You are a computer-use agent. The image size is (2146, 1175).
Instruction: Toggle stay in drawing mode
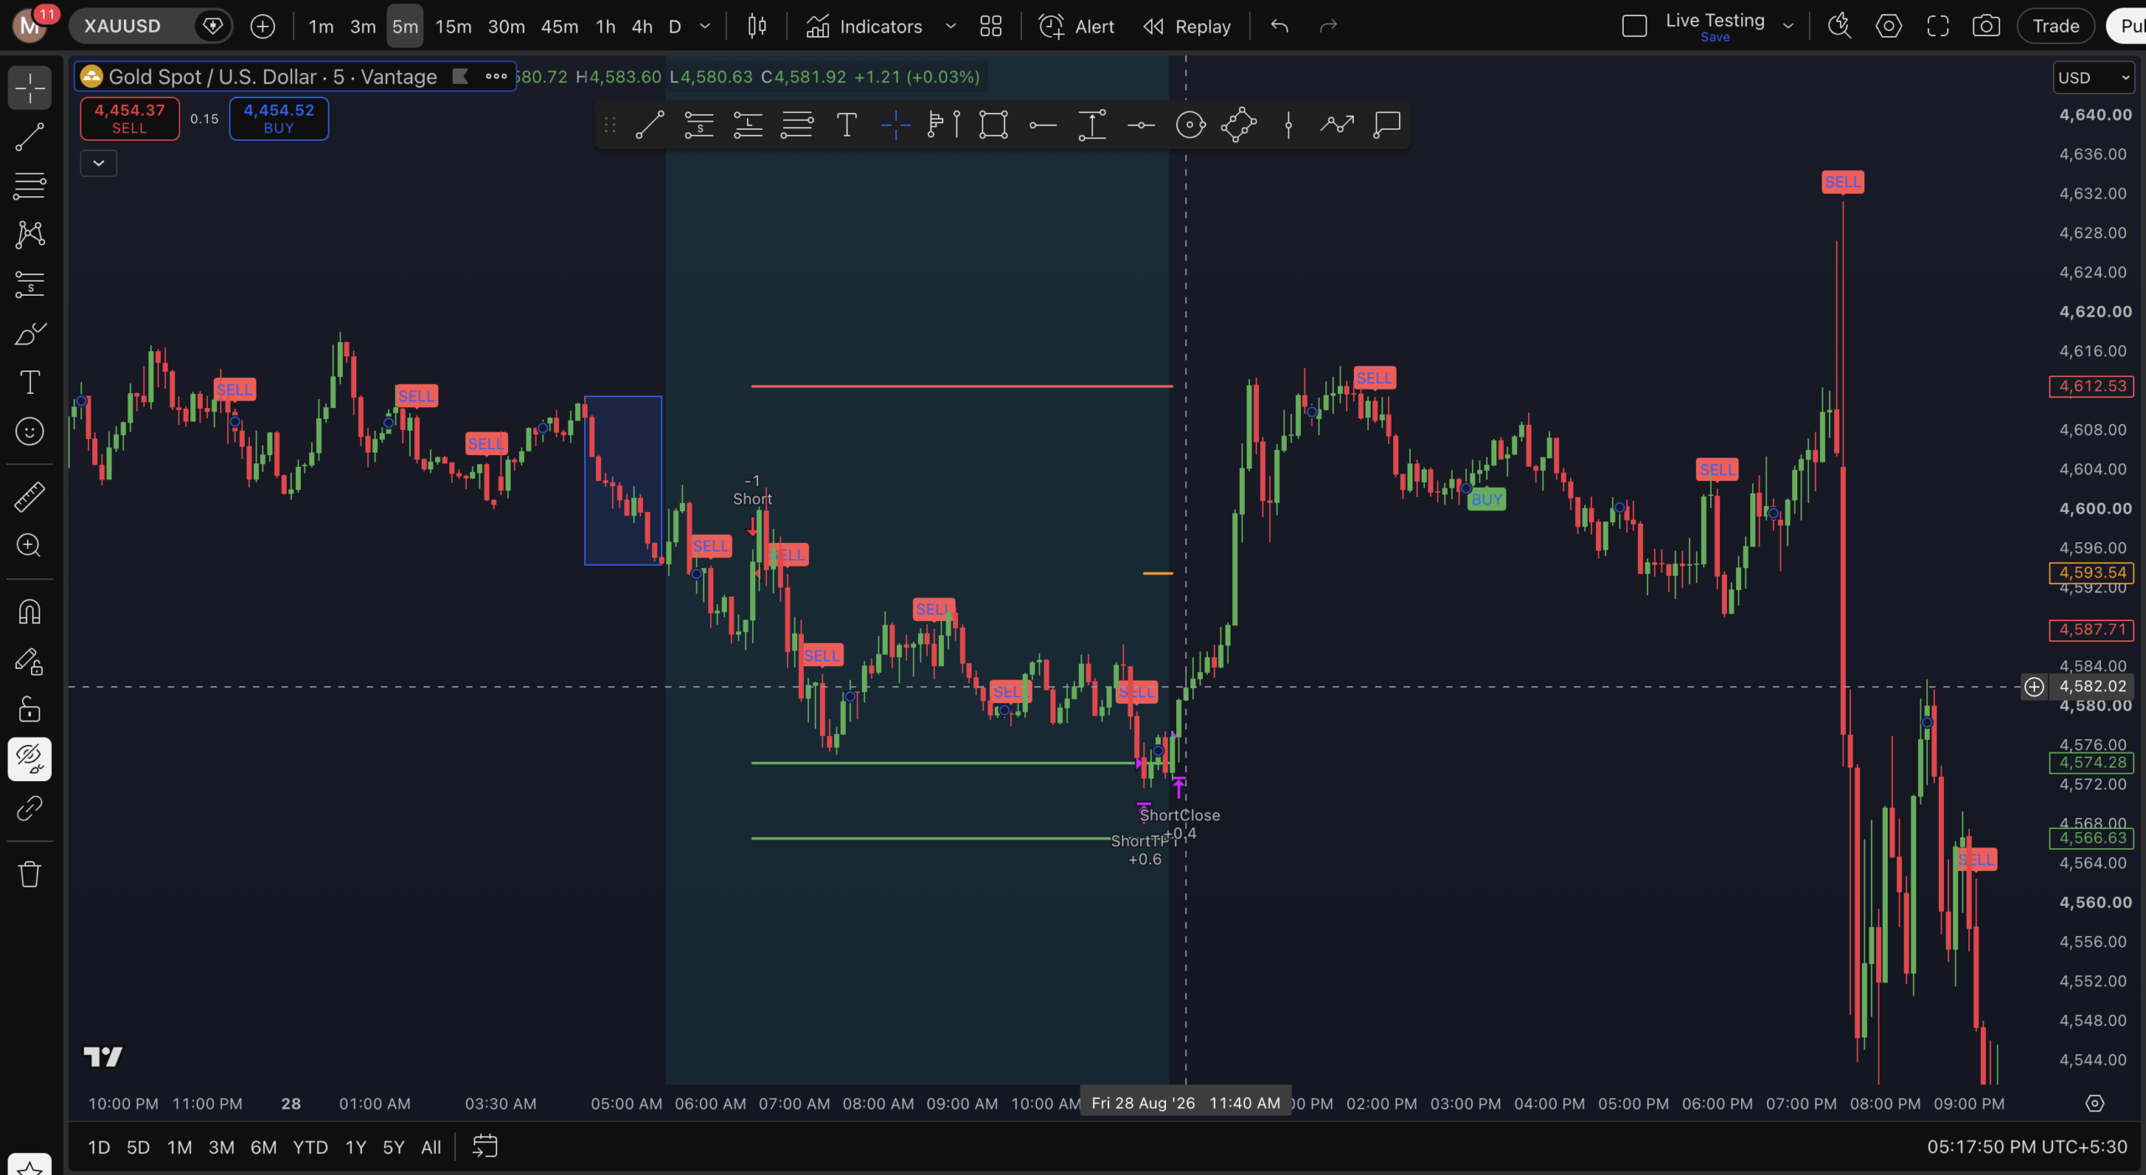pyautogui.click(x=29, y=661)
